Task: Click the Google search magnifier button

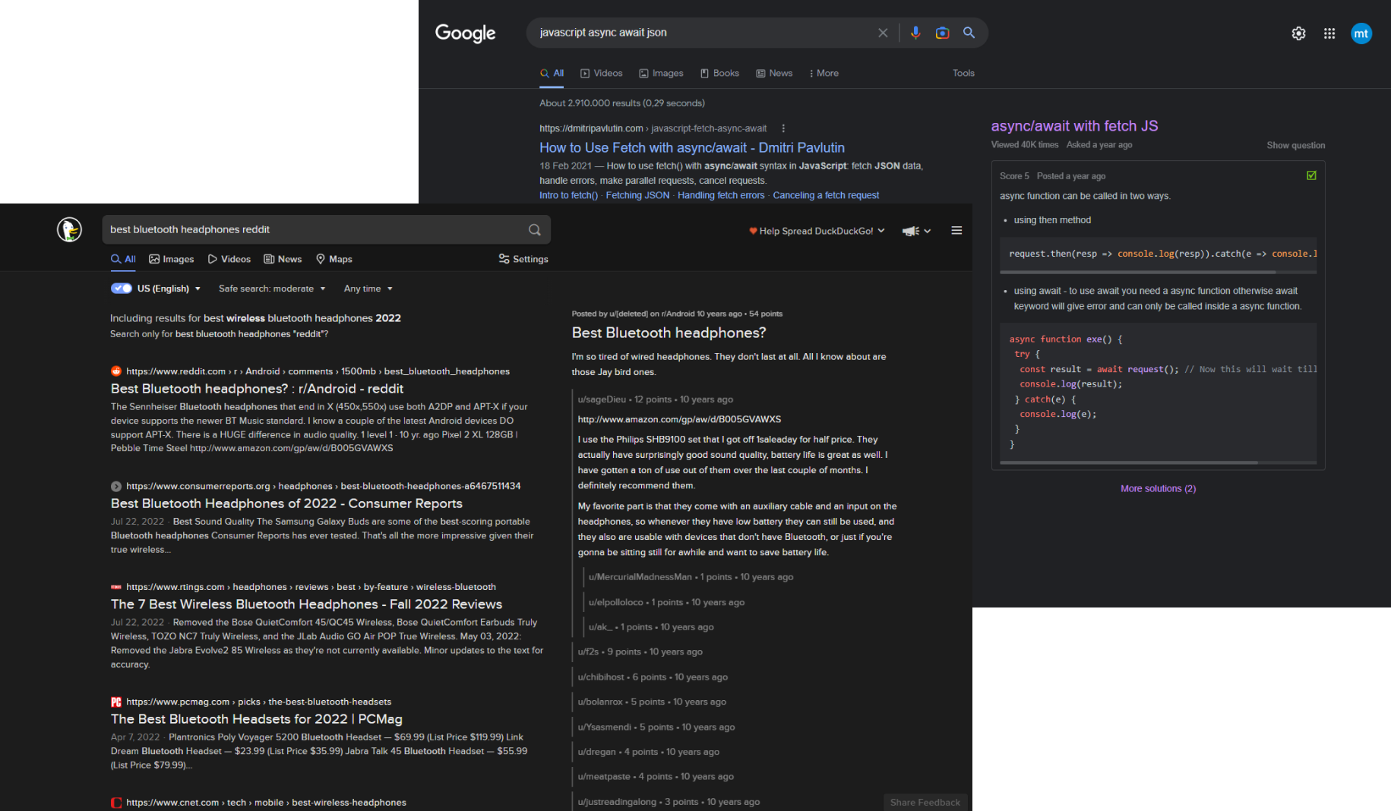Action: pos(969,33)
